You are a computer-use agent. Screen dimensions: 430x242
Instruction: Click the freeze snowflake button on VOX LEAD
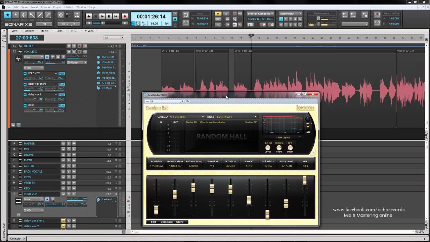58,57
